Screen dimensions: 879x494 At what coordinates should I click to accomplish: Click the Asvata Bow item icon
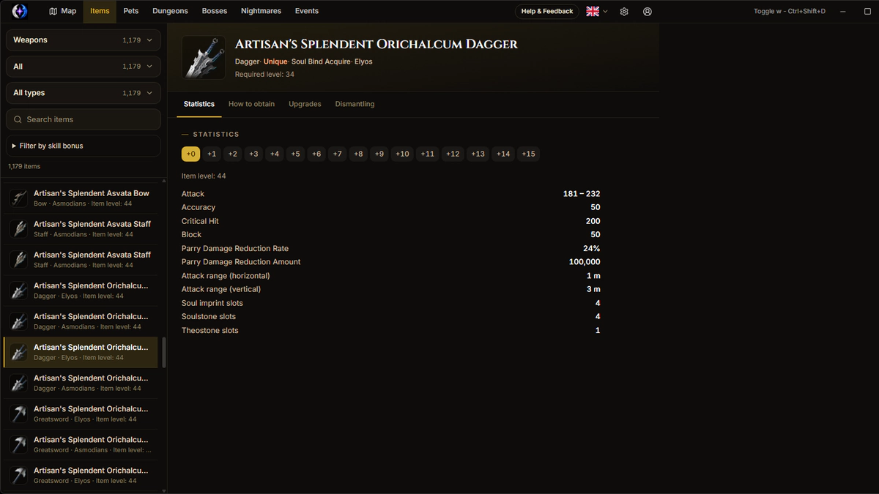pos(19,198)
